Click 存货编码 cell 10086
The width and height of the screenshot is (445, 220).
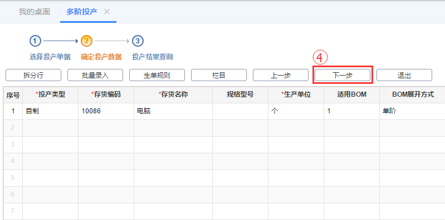coord(106,111)
